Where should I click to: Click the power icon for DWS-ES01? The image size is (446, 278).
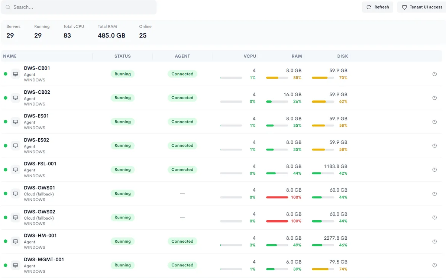pyautogui.click(x=434, y=122)
